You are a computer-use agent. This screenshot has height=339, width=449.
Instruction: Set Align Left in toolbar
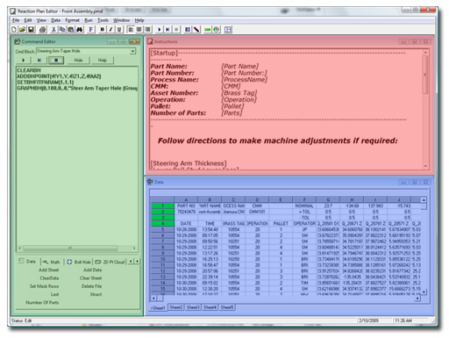pyautogui.click(x=131, y=30)
